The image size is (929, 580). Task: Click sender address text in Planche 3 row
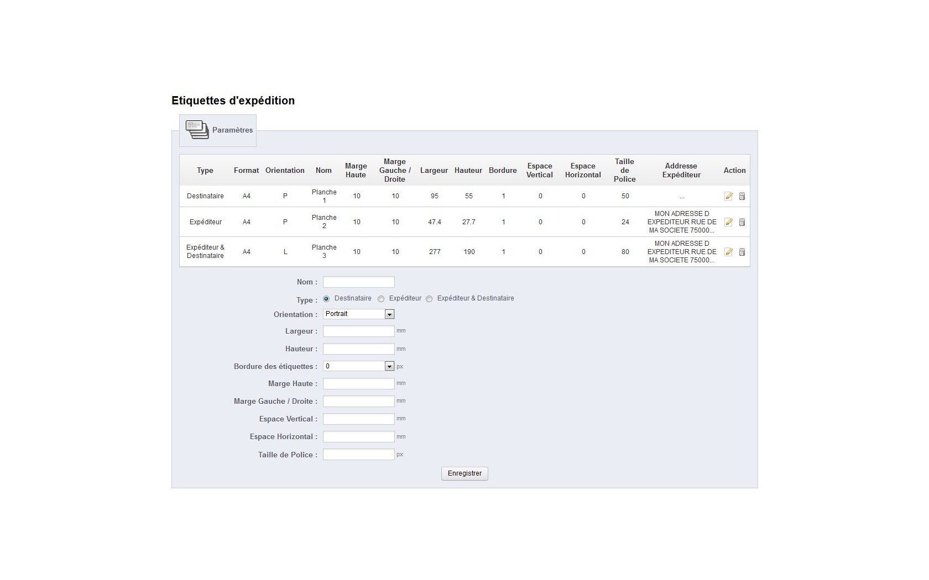(682, 252)
